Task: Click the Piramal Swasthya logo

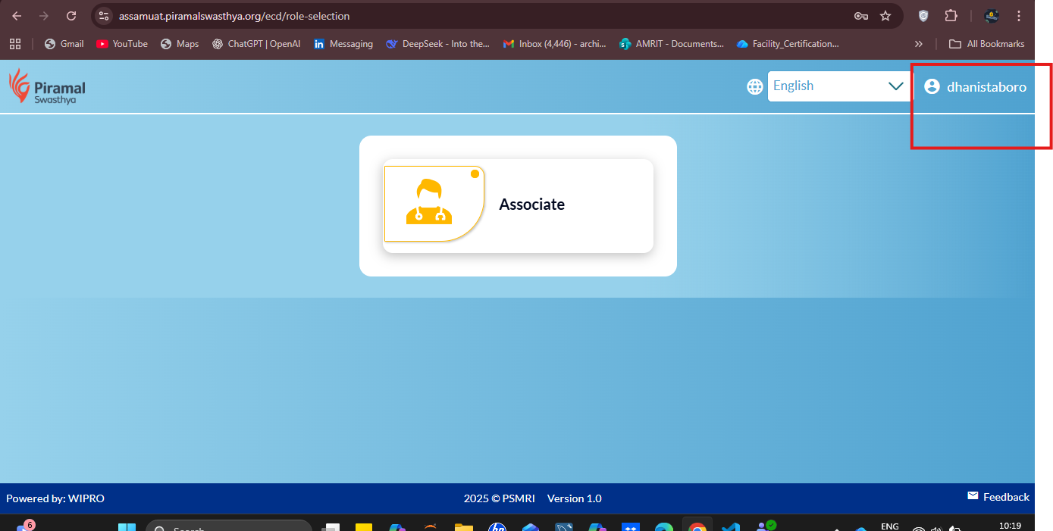Action: (47, 86)
